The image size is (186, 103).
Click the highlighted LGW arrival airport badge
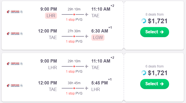pos(98,37)
